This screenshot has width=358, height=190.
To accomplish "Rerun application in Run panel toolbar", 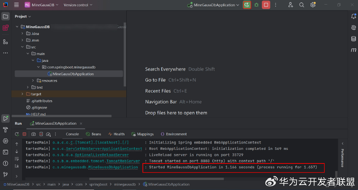I will point(17,134).
